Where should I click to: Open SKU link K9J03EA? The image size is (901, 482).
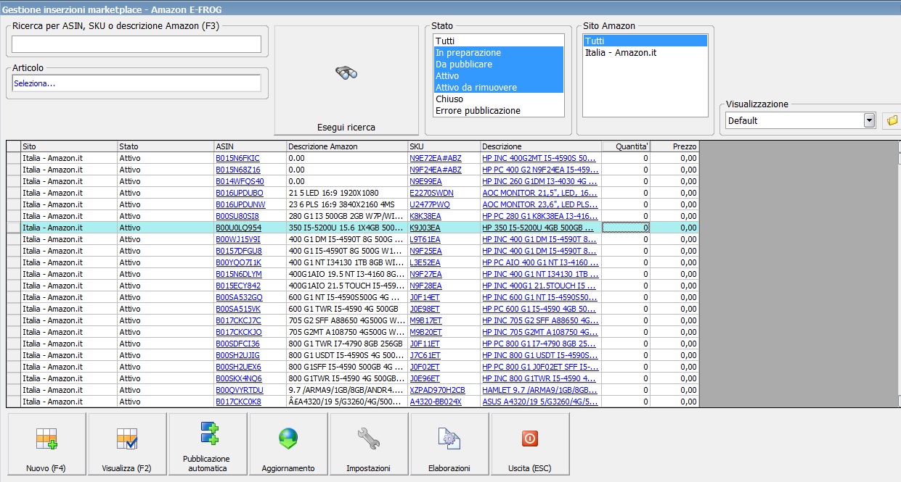pos(425,228)
